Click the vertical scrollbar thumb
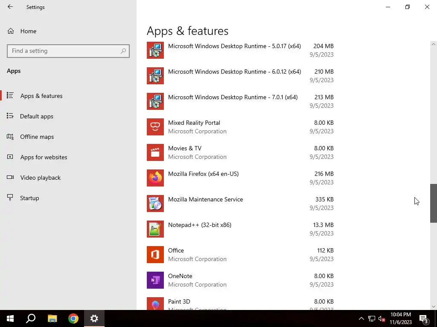This screenshot has height=327, width=437. [434, 203]
